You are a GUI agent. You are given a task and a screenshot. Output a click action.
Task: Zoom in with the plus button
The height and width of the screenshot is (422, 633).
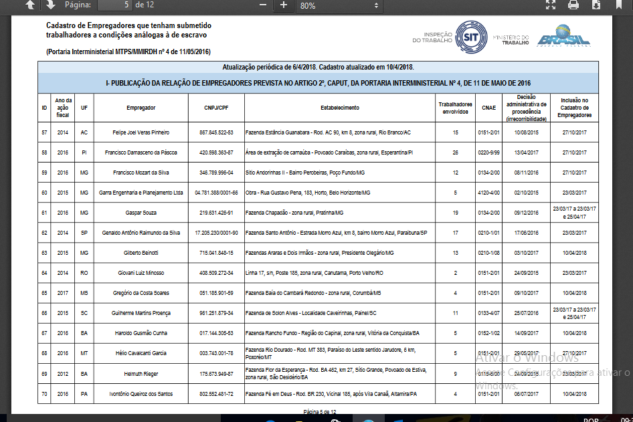point(284,5)
